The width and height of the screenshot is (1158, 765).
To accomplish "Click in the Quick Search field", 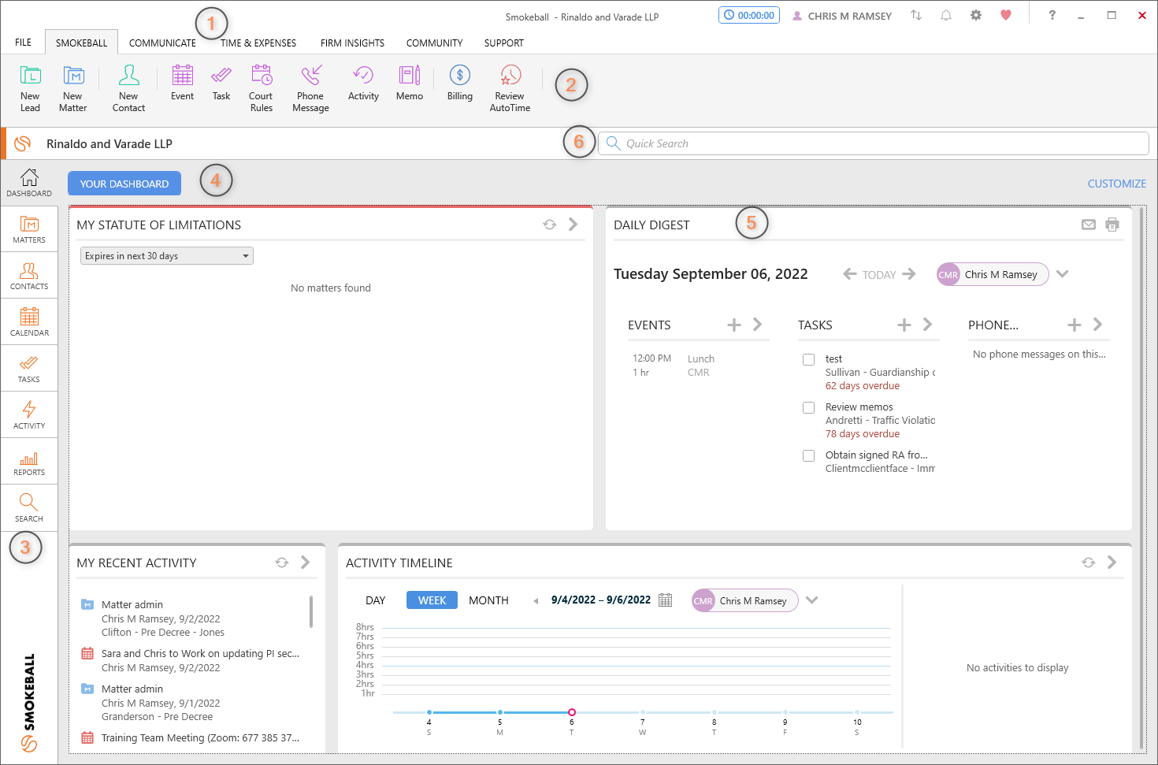I will (874, 143).
